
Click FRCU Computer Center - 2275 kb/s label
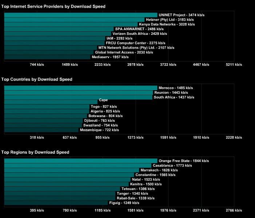[136, 43]
